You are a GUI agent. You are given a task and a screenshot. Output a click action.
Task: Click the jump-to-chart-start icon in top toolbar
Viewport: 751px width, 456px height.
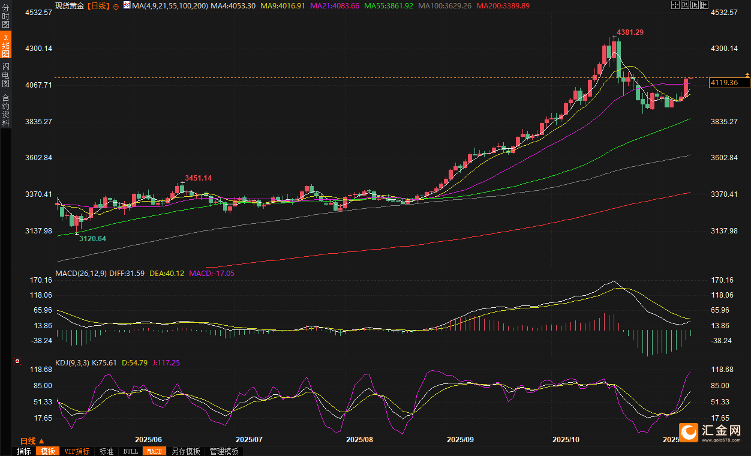pos(686,5)
